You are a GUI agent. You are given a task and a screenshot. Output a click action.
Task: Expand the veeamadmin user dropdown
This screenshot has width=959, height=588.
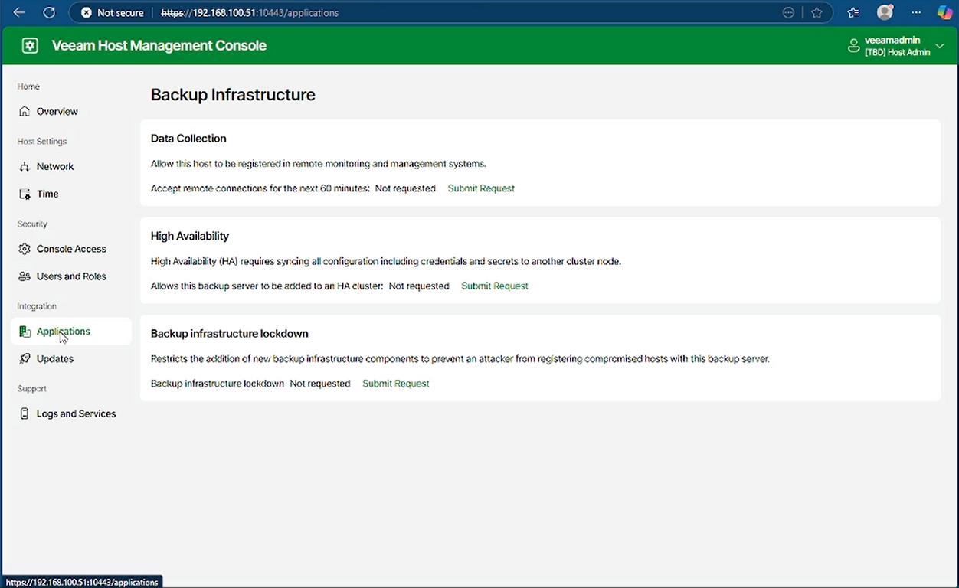coord(941,47)
